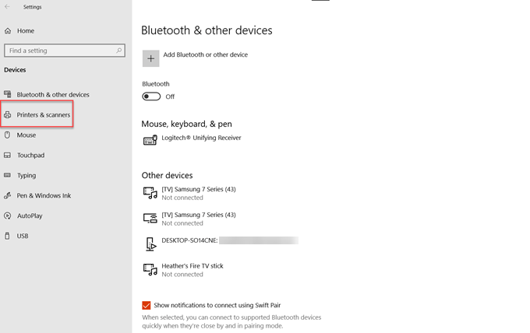This screenshot has height=333, width=530.
Task: Click the Home icon in sidebar
Action: [8, 30]
